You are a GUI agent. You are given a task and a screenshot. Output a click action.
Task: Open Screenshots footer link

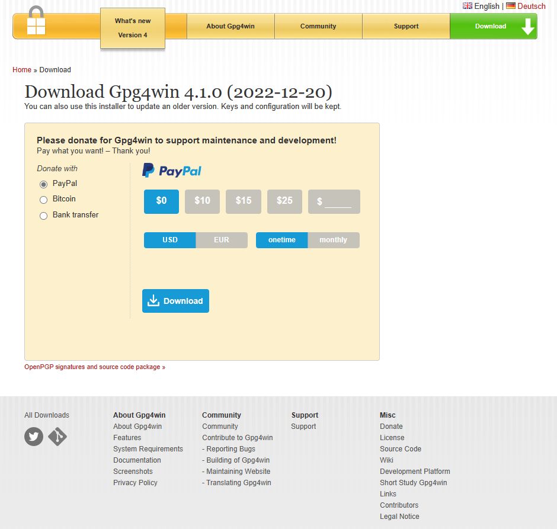coord(133,472)
